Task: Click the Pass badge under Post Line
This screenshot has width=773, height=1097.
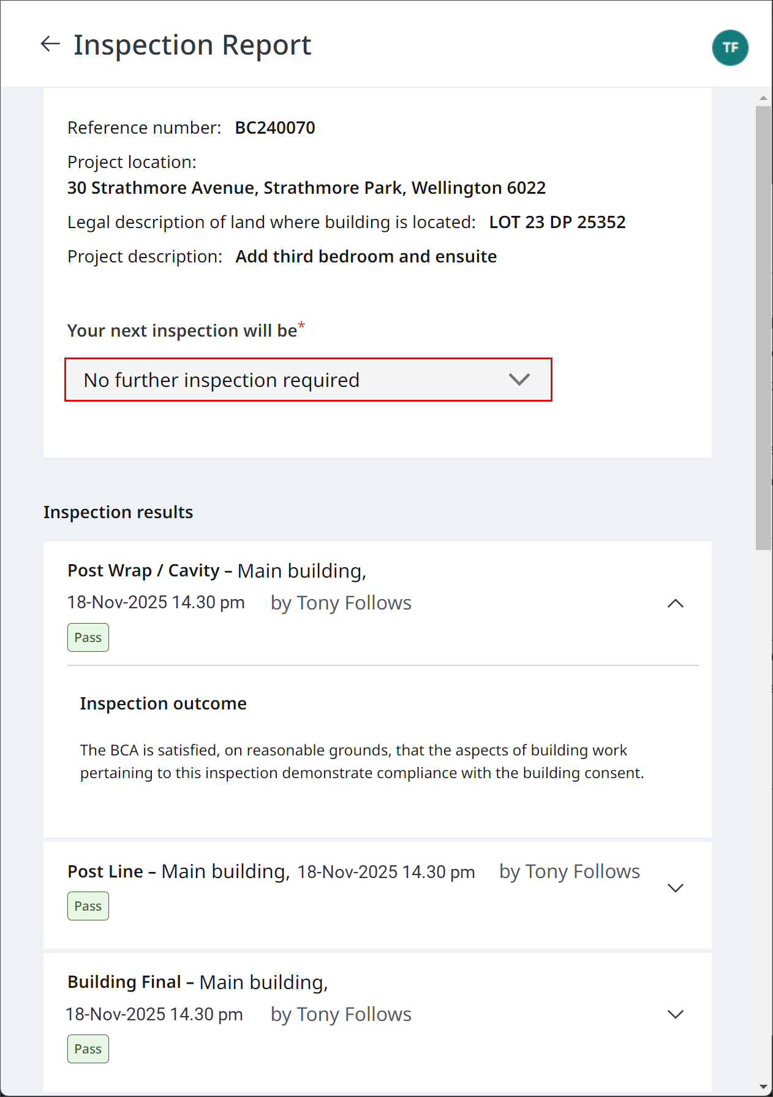Action: point(88,906)
